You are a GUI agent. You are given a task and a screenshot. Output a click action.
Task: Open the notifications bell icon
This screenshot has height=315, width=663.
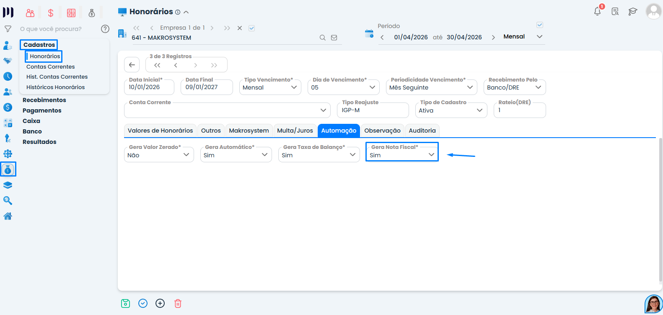597,11
